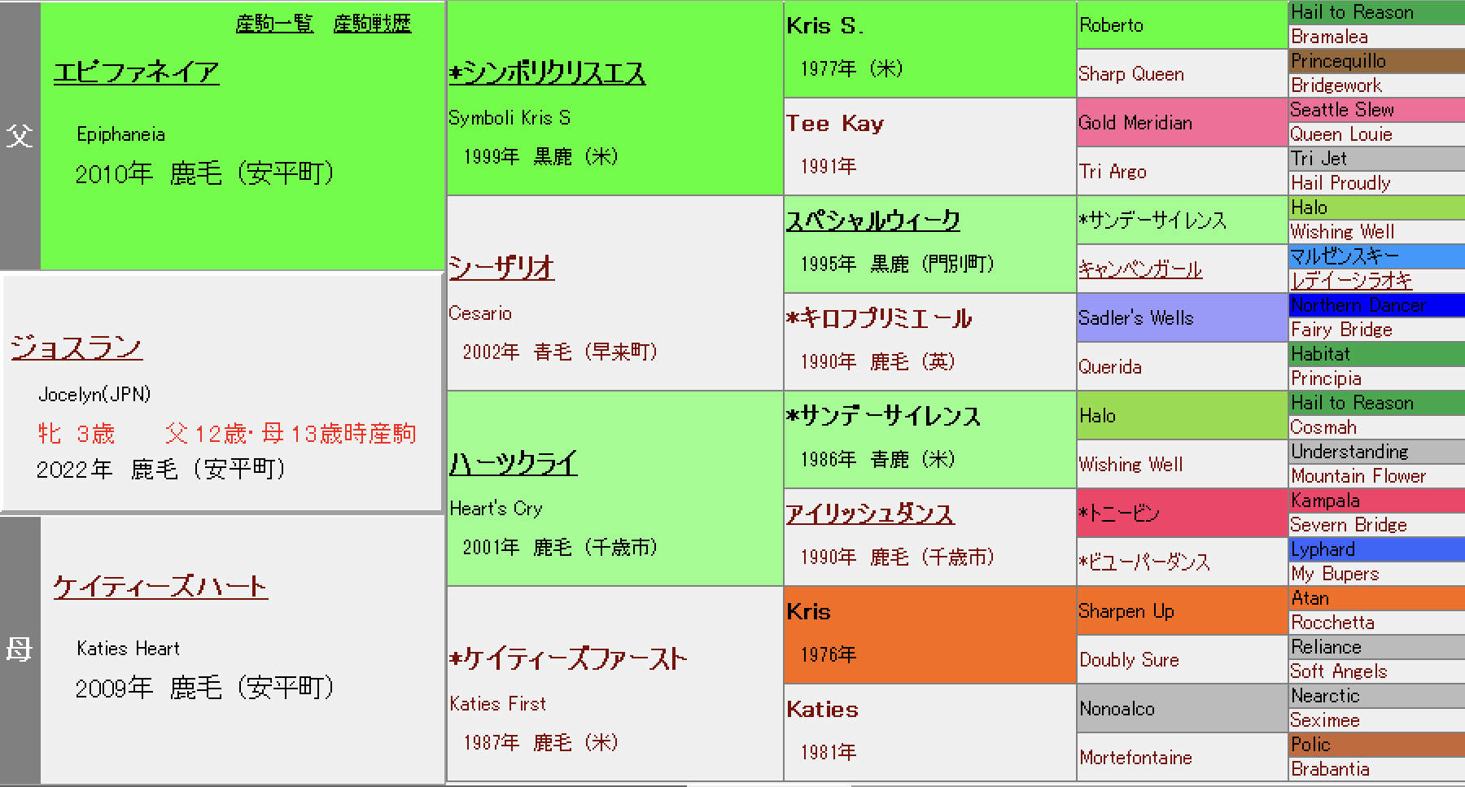Click the 父 sire side label
Viewport: 1465px width, 787px height.
tap(20, 135)
